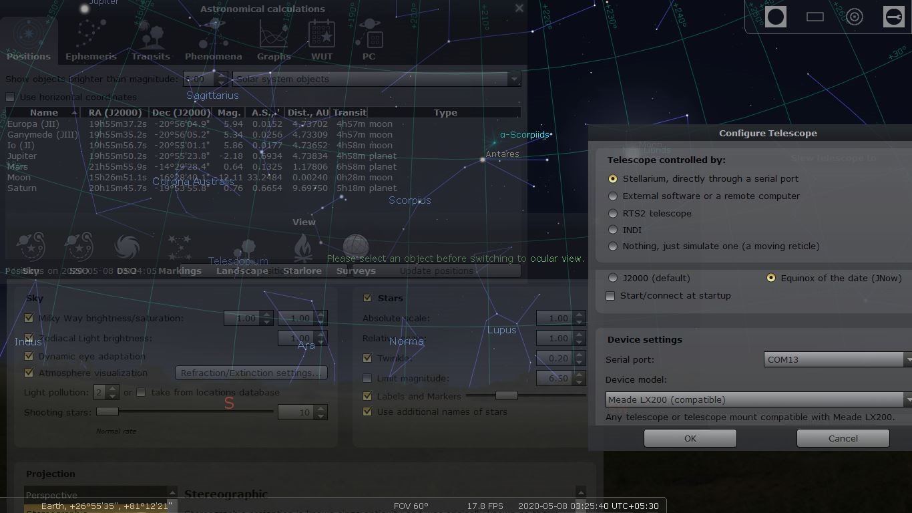Sort positions table by Mag. column
Screen dimensions: 912x513
(x=229, y=112)
